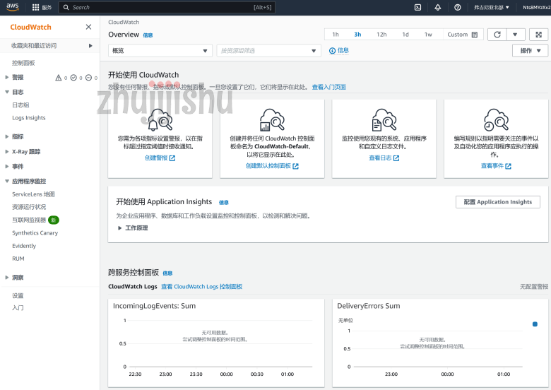The height and width of the screenshot is (390, 551).
Task: Open the region selector dropdown
Action: [x=491, y=7]
